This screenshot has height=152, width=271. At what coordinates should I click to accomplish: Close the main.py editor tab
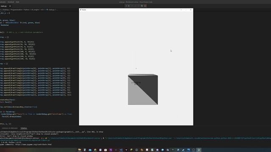[x=10, y=6]
